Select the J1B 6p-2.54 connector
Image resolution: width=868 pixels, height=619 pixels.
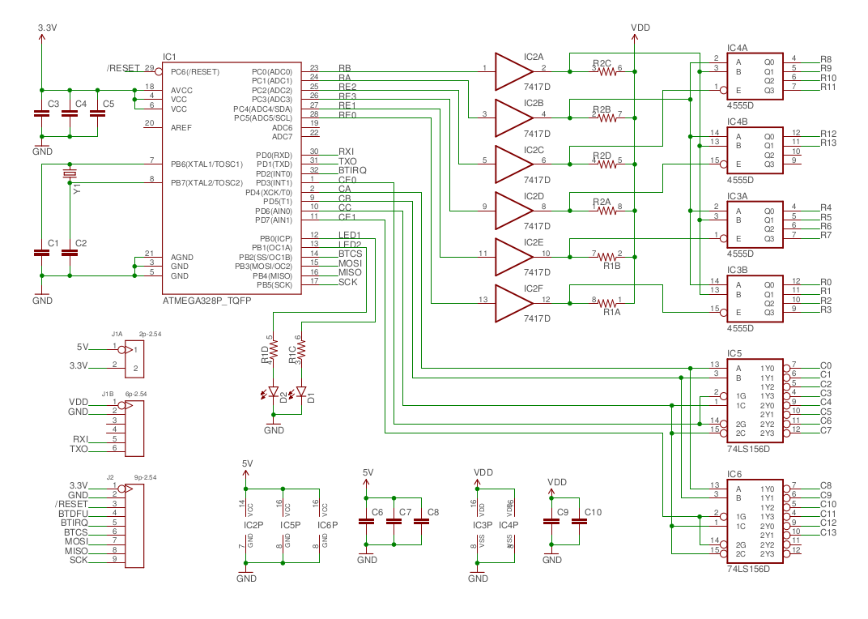point(134,429)
